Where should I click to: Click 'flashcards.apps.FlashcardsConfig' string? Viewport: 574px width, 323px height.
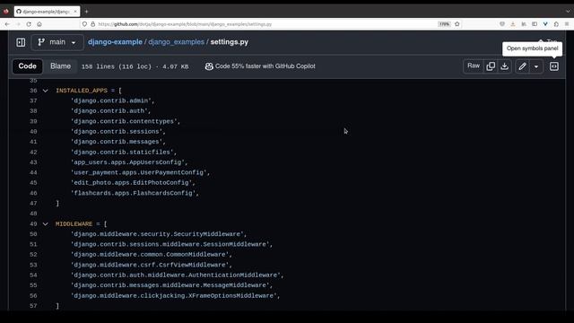134,193
